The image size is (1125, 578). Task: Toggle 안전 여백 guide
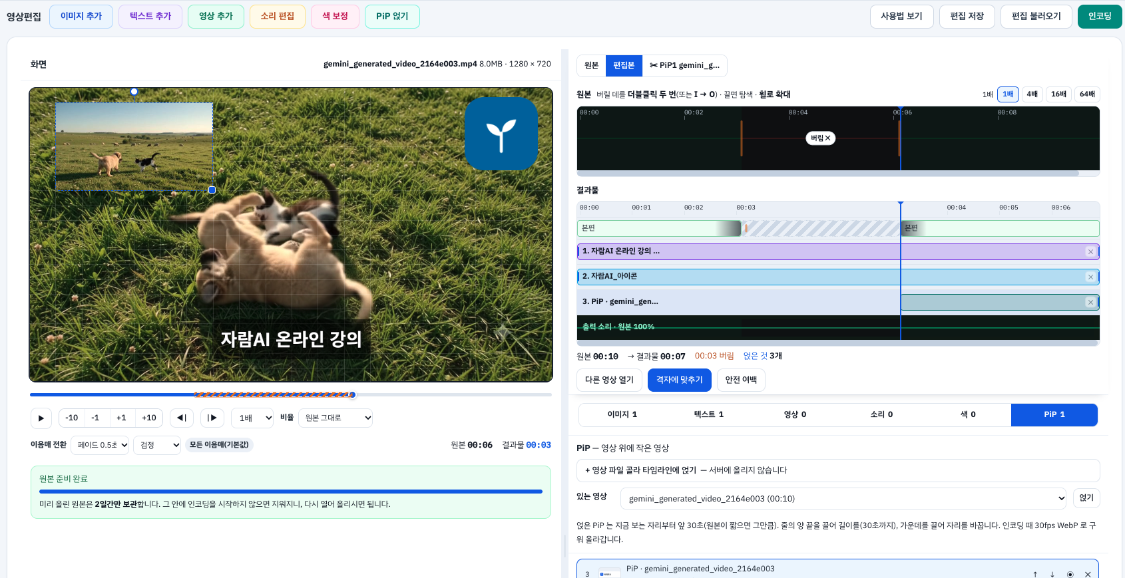(741, 380)
